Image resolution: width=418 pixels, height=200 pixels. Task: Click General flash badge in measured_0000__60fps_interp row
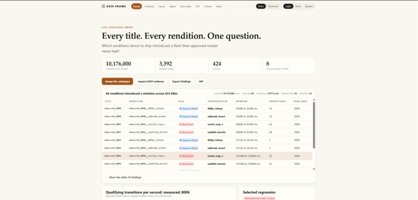[x=189, y=109]
